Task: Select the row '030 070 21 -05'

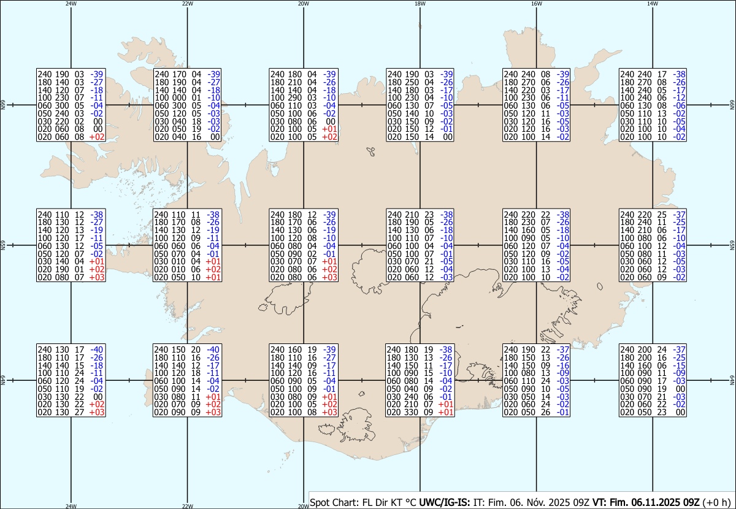Action: (x=420, y=261)
